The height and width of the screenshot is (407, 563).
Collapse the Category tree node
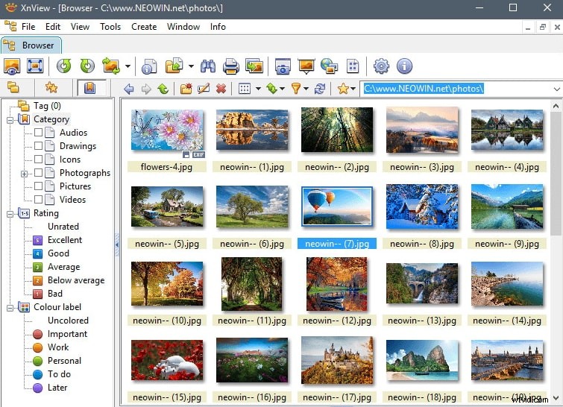(10, 120)
